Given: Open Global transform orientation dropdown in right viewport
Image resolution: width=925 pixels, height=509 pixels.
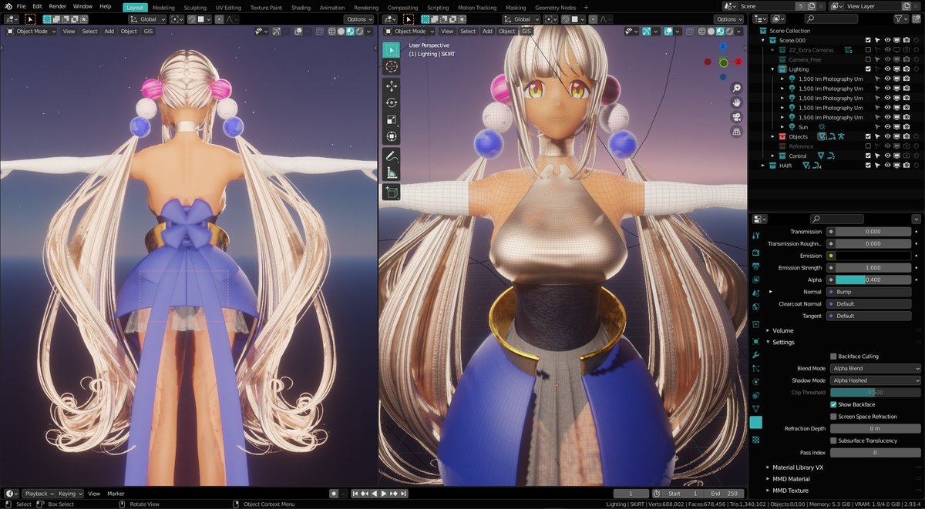Looking at the screenshot, I should pyautogui.click(x=523, y=19).
